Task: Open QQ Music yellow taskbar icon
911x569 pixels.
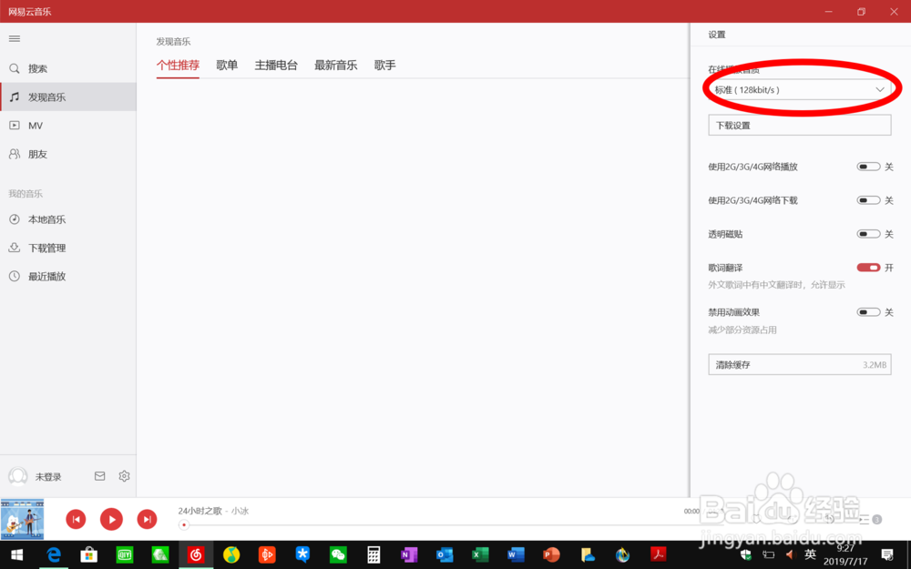Action: [231, 555]
